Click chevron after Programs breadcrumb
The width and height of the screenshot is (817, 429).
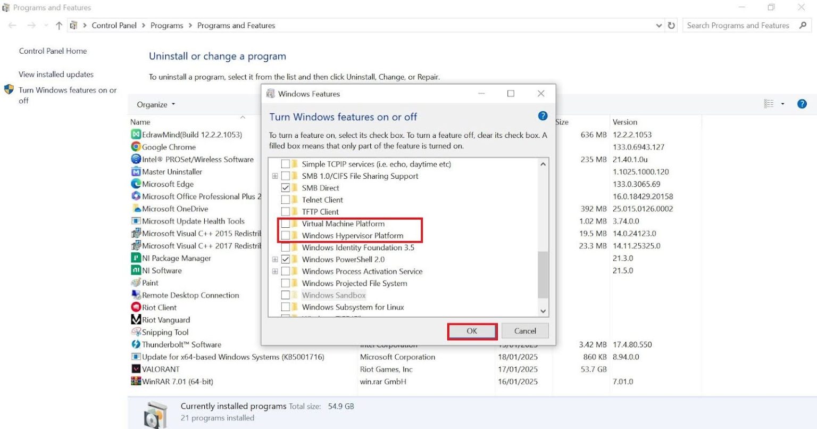tap(190, 26)
